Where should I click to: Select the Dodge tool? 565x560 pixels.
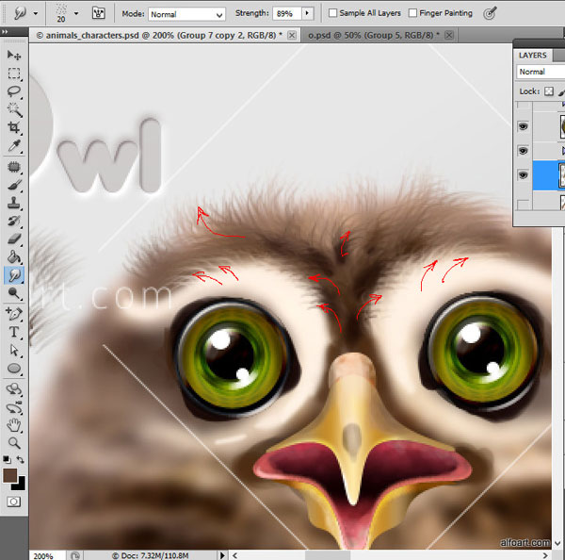point(14,293)
